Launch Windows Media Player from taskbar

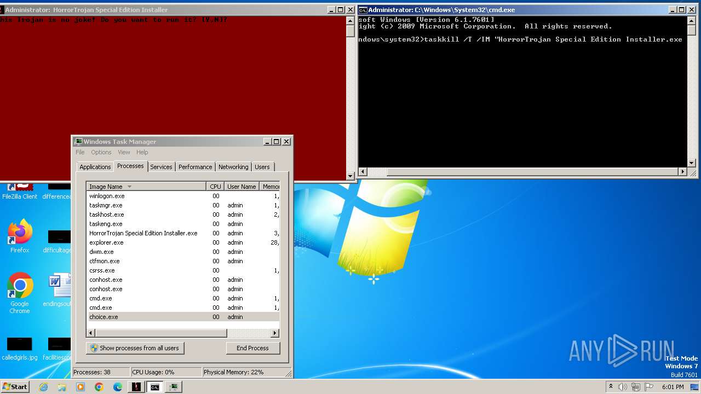tap(81, 387)
